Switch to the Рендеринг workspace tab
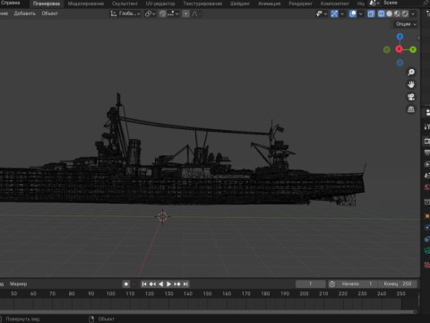Viewport: 430px width, 323px height. tap(300, 4)
